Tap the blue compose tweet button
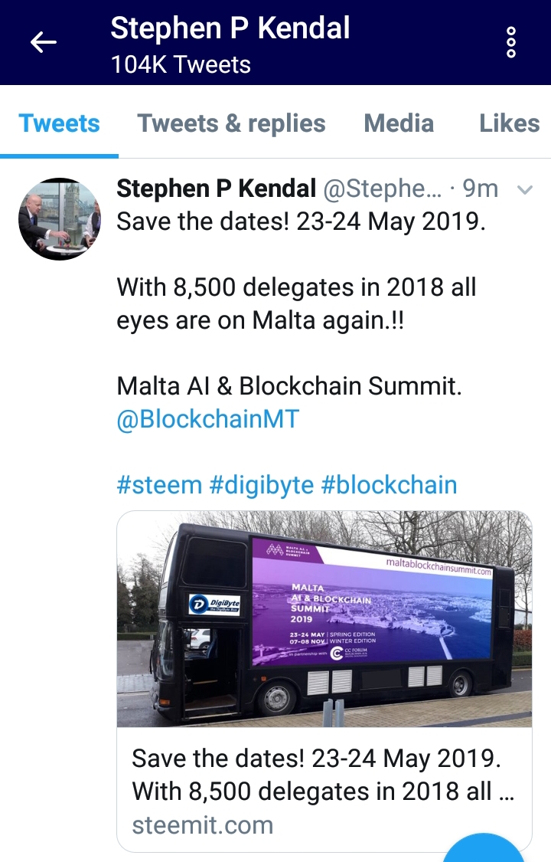The image size is (551, 862). click(483, 847)
